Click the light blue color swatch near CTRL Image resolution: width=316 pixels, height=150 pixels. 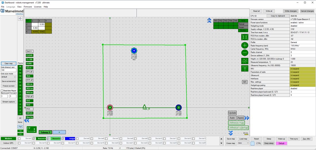253,143
